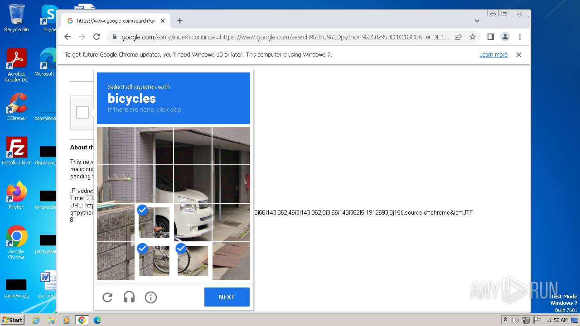Viewport: 580px width, 326px height.
Task: Get an audio challenge via headphones icon
Action: (129, 297)
